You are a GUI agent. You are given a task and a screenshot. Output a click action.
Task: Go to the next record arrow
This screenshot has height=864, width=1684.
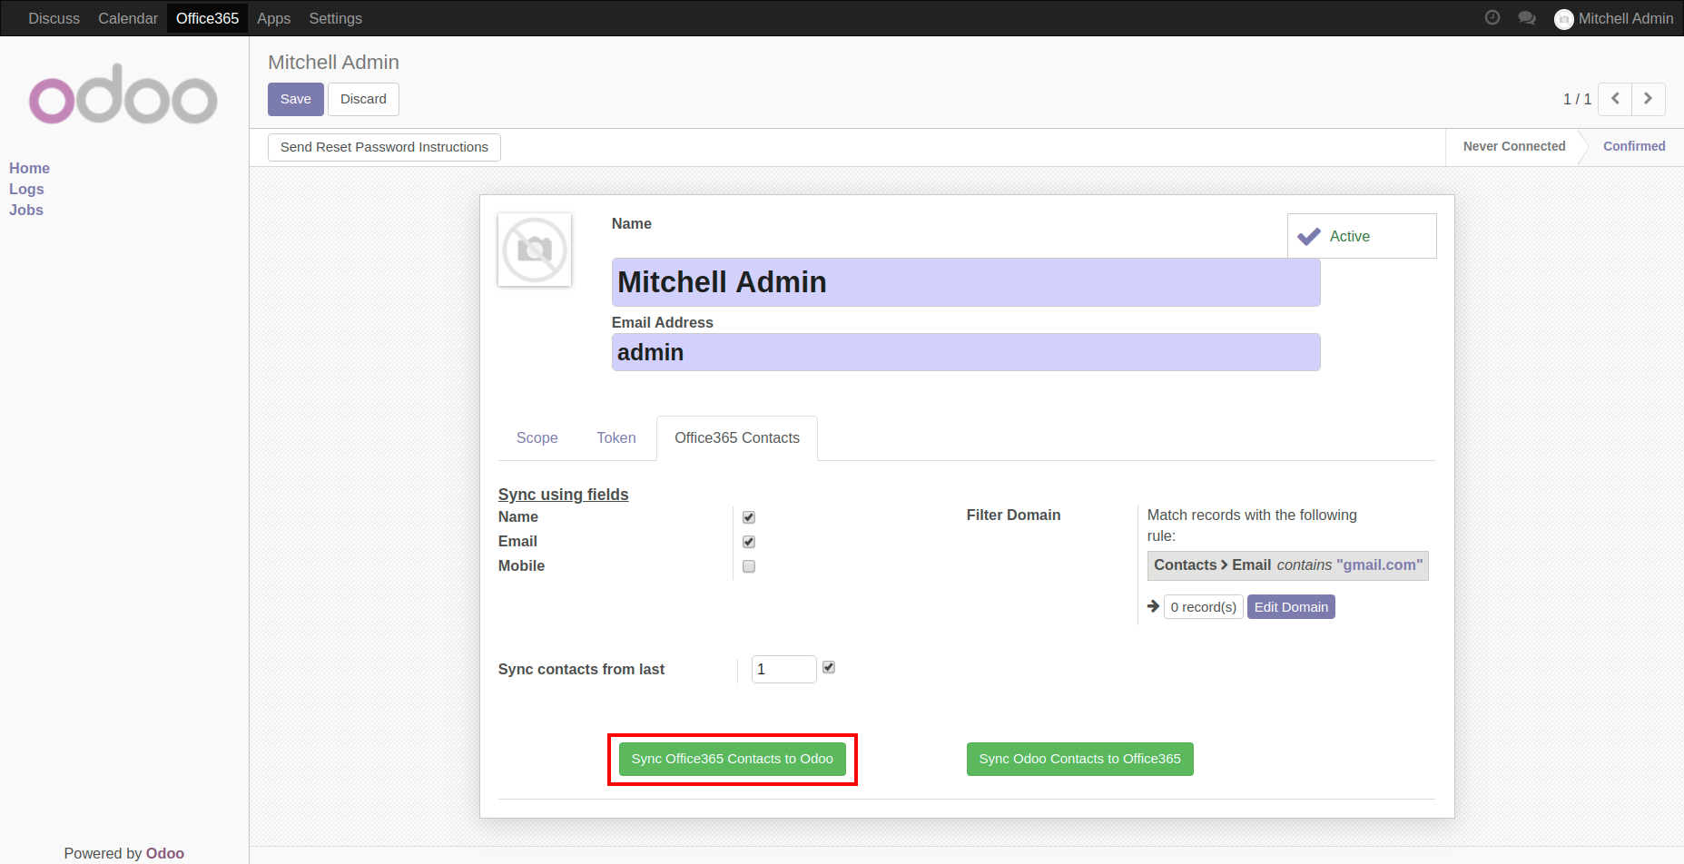[x=1649, y=99]
